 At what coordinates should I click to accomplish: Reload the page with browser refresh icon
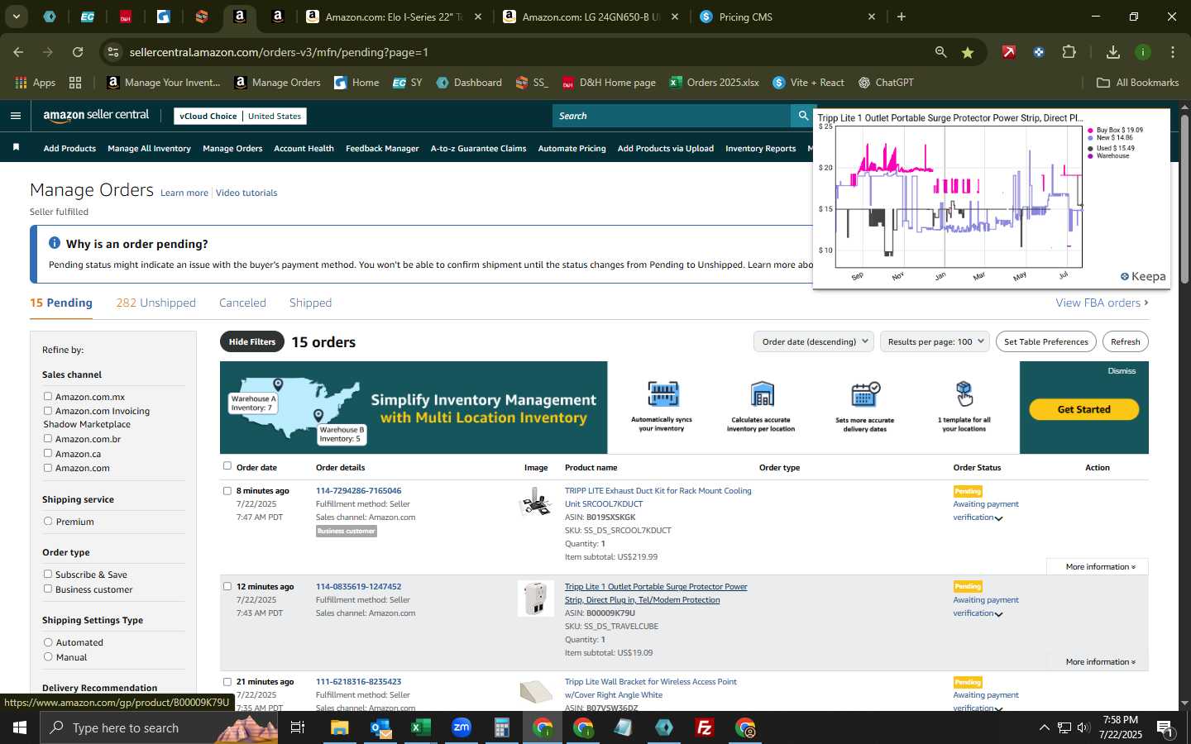[78, 52]
